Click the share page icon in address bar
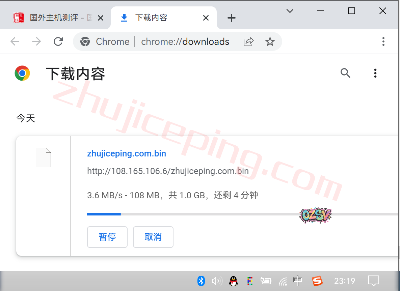The image size is (400, 291). [x=248, y=41]
